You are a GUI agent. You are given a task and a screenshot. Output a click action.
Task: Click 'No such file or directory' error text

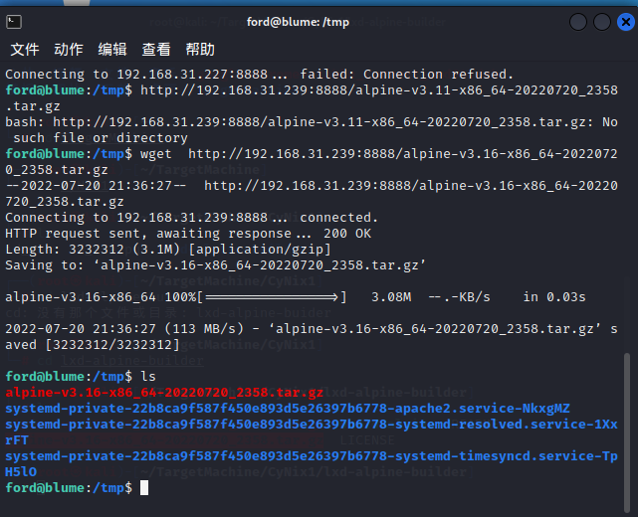tap(312, 130)
